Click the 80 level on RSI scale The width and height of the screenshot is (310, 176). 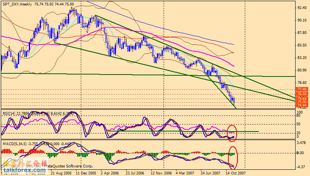coord(299,116)
